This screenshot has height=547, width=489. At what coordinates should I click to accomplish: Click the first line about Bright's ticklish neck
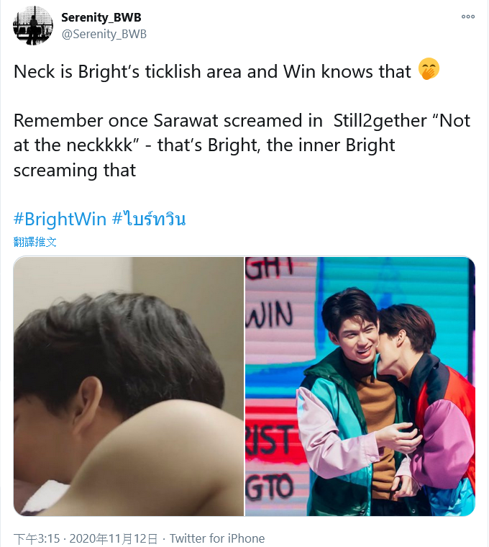click(212, 71)
